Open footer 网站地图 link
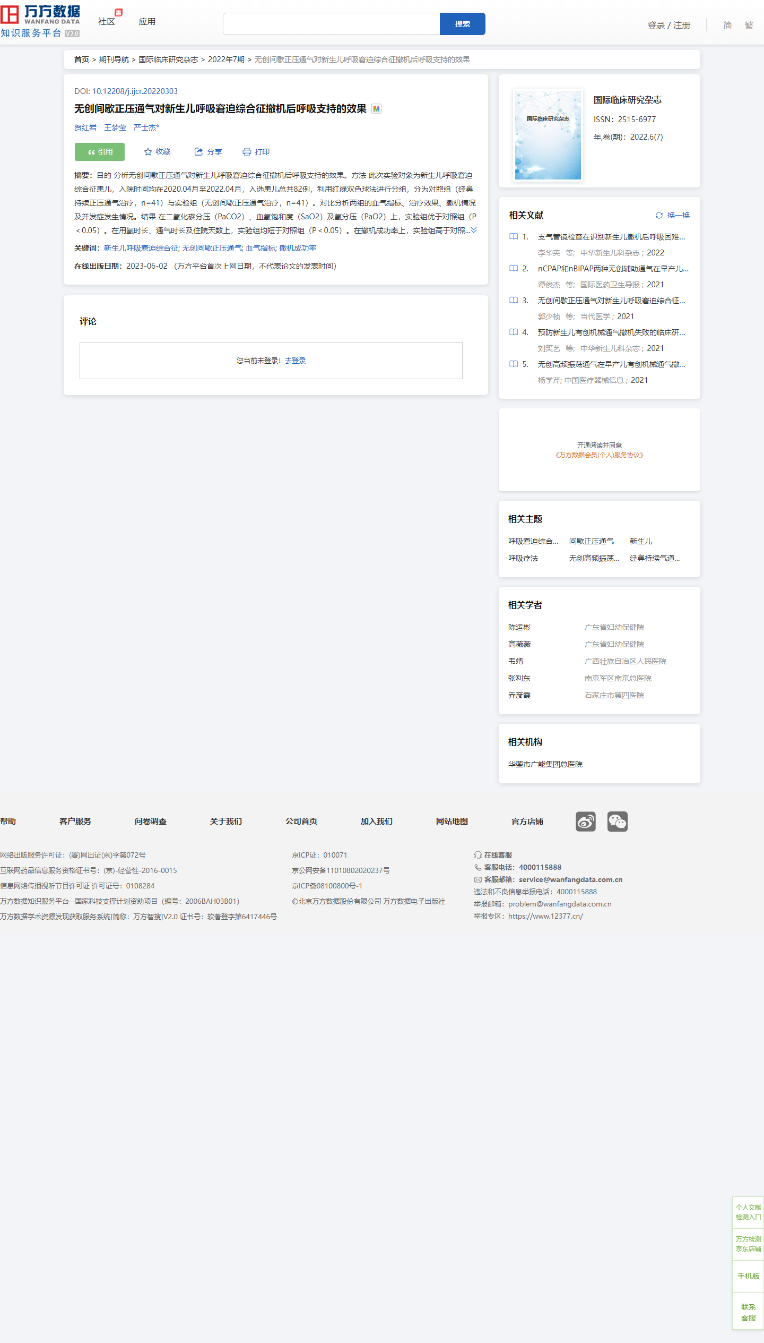 452,821
